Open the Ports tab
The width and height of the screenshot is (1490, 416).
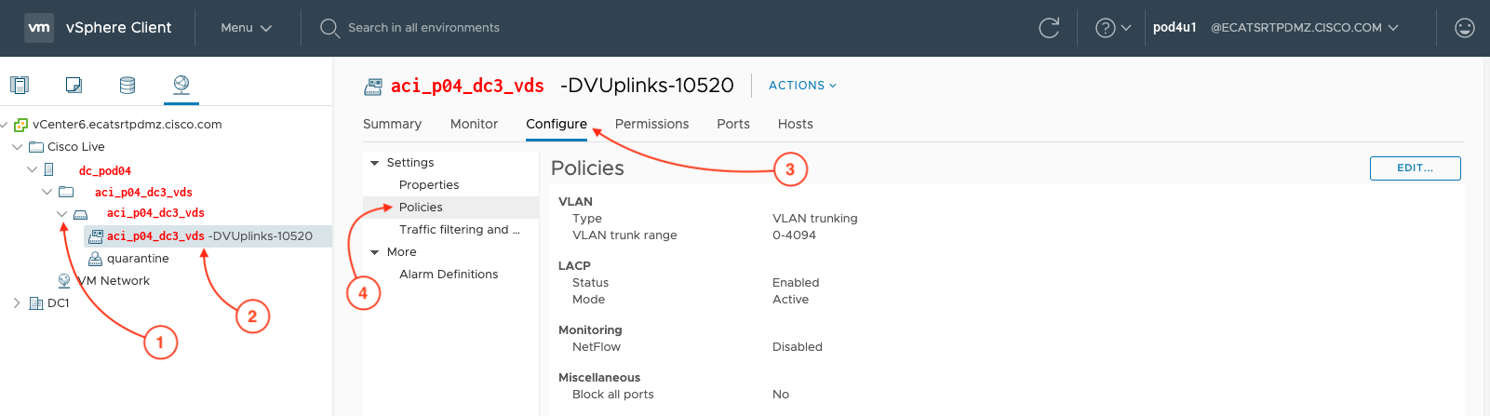[733, 124]
